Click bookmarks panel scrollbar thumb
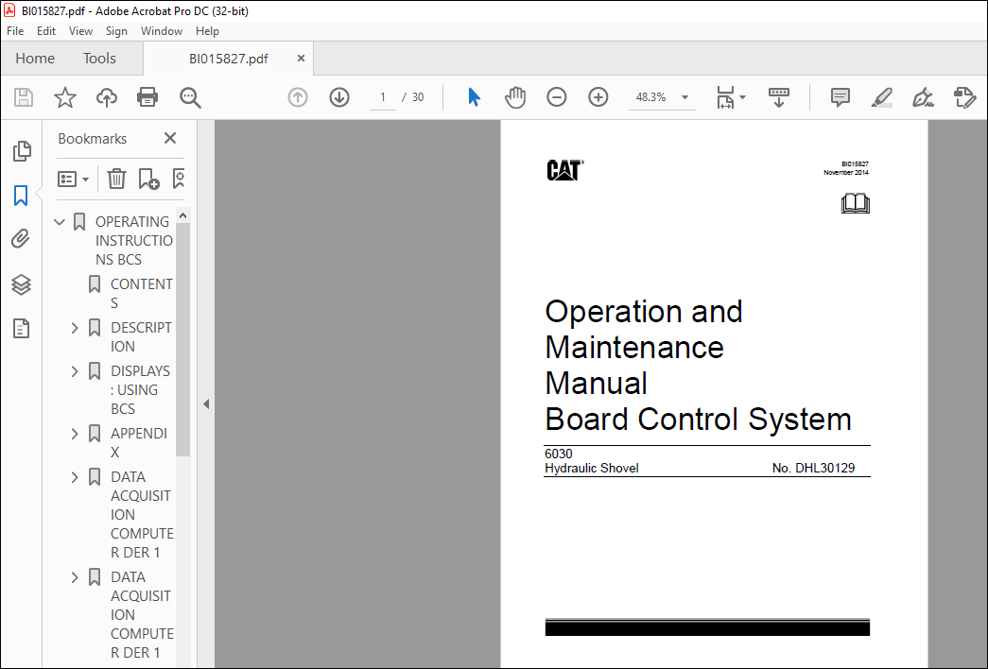Viewport: 988px width, 669px height. tap(182, 339)
